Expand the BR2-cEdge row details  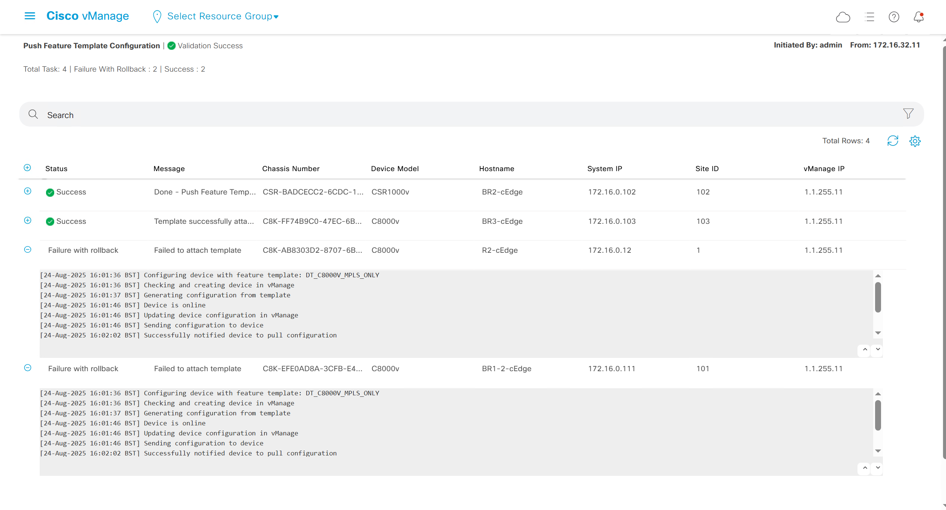pos(27,191)
